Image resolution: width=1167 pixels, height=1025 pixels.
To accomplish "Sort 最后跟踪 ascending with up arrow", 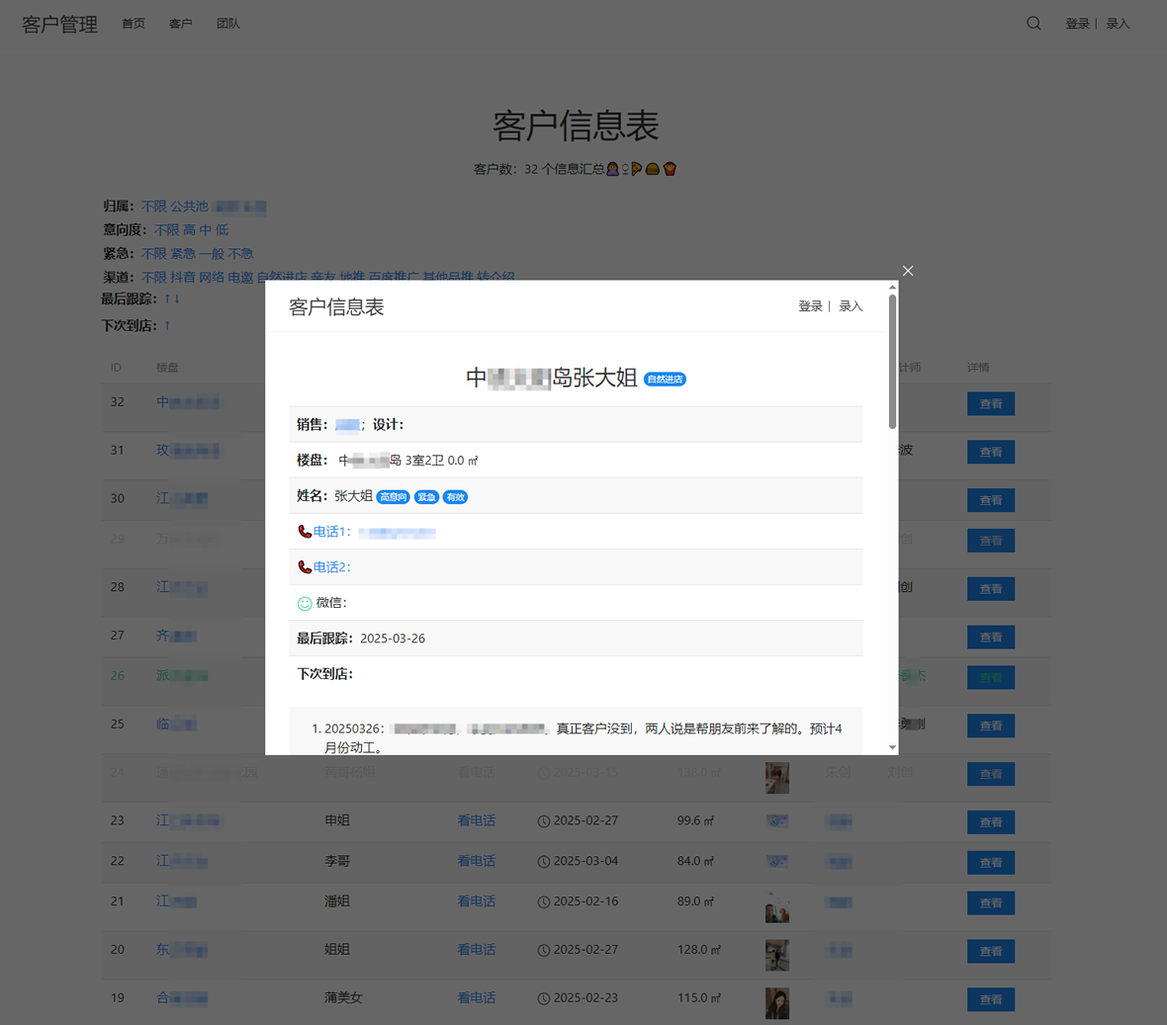I will pos(167,299).
